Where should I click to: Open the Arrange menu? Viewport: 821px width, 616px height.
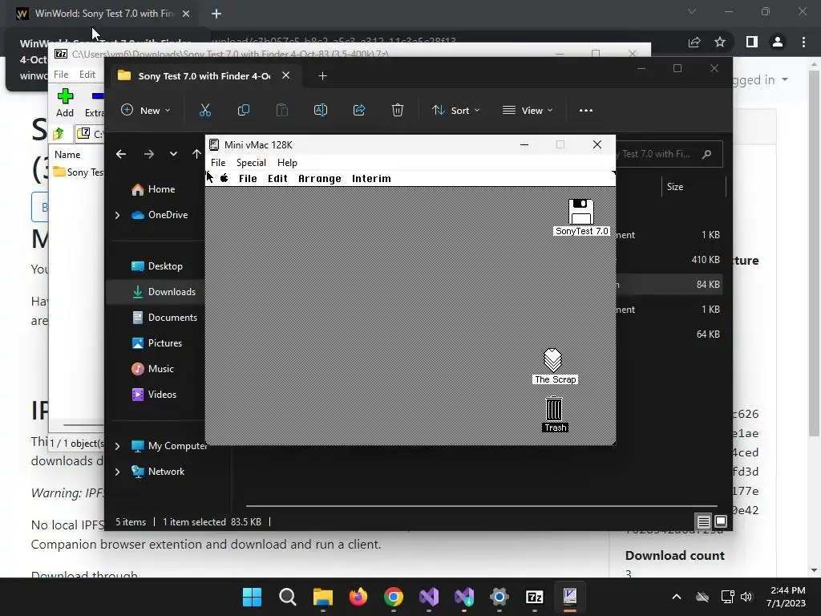(319, 179)
